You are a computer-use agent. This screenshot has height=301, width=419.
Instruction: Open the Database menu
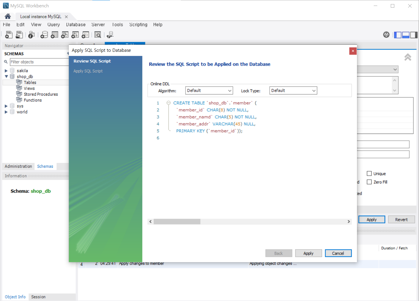click(x=76, y=25)
